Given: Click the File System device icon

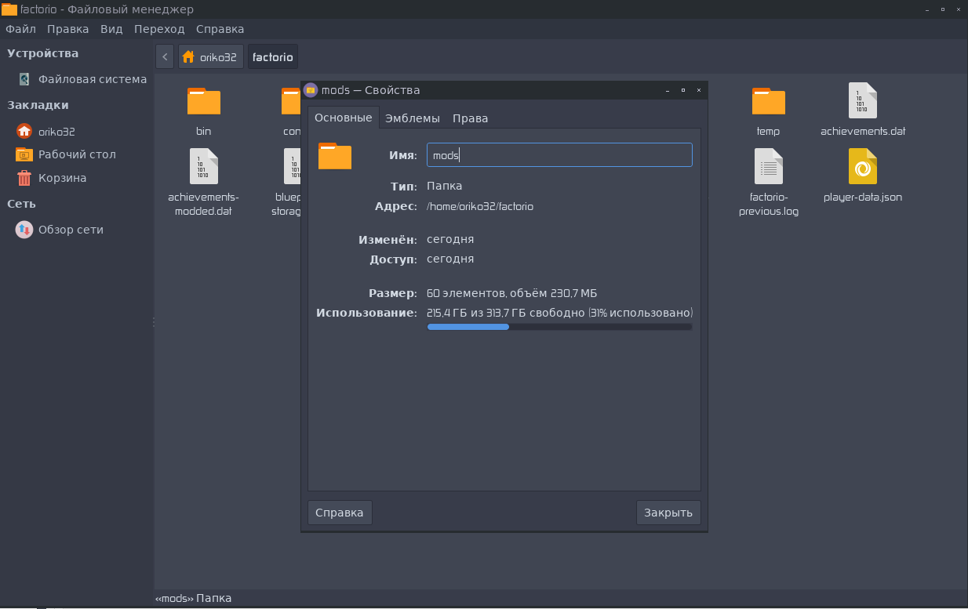Looking at the screenshot, I should click(24, 79).
